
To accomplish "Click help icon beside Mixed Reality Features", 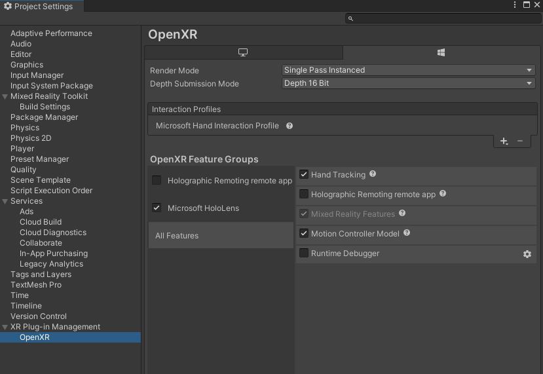I will pyautogui.click(x=402, y=214).
